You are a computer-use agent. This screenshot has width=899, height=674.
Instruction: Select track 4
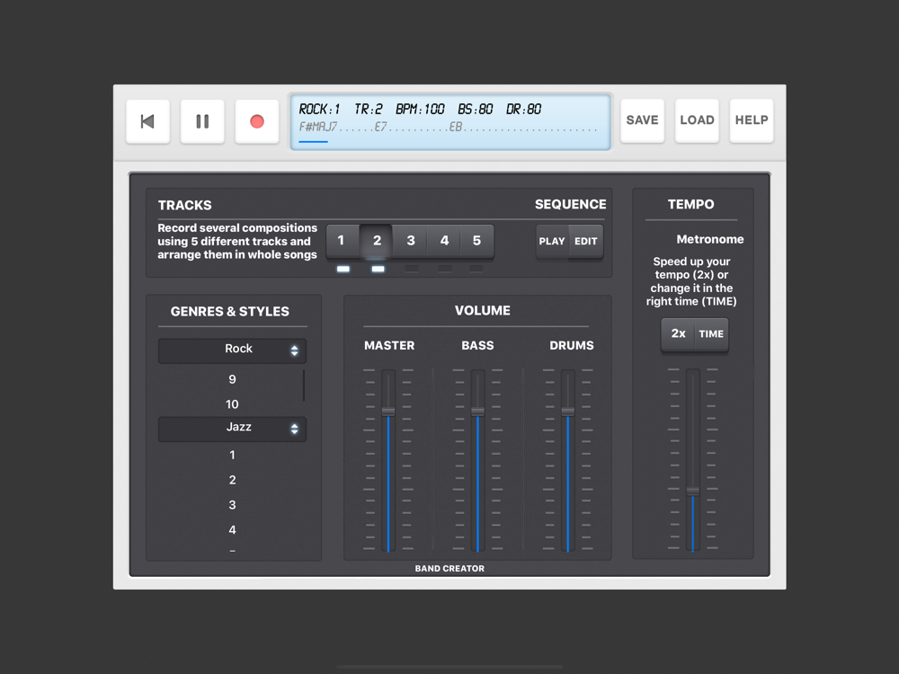click(444, 241)
